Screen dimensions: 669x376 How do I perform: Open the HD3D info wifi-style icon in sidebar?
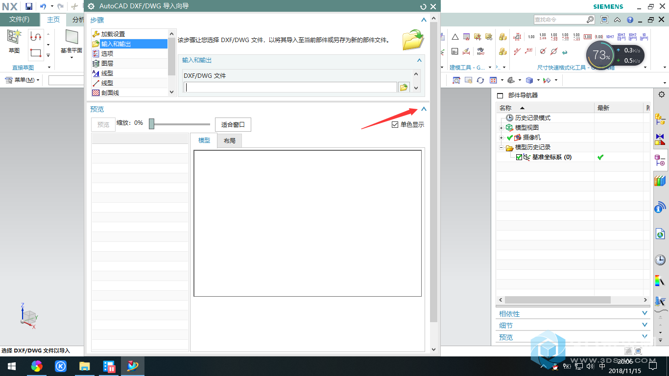coord(660,207)
